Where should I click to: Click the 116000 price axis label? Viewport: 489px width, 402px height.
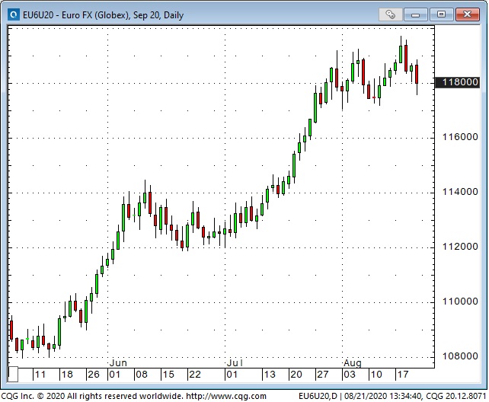click(x=460, y=137)
